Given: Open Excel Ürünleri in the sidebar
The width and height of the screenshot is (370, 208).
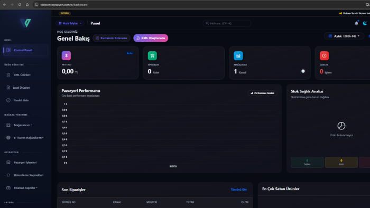Looking at the screenshot, I should (25, 88).
